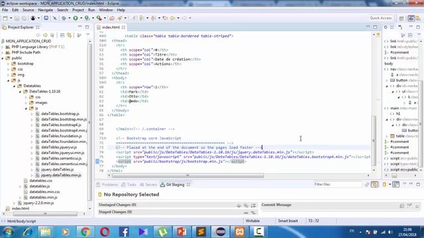424x238 pixels.
Task: Click the Eclipse taskbar icon
Action: pos(221,232)
